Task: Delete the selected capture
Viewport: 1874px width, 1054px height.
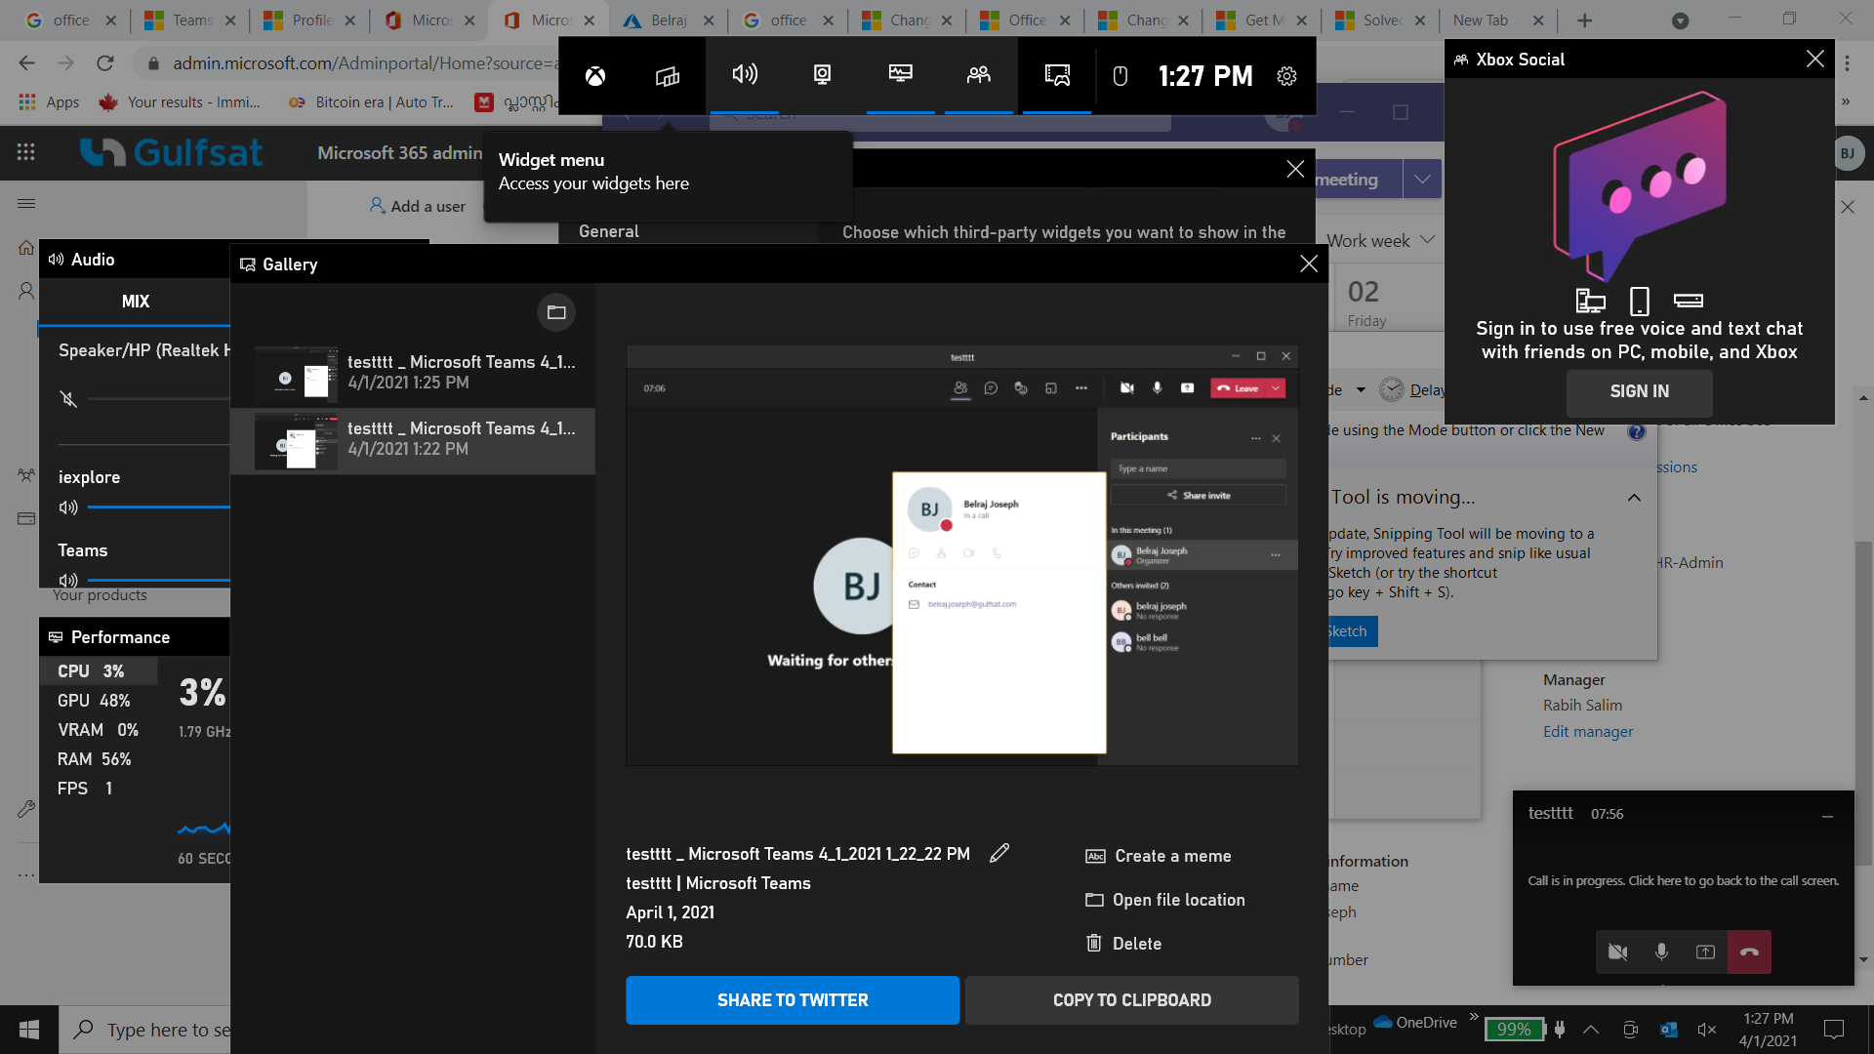Action: [x=1123, y=944]
